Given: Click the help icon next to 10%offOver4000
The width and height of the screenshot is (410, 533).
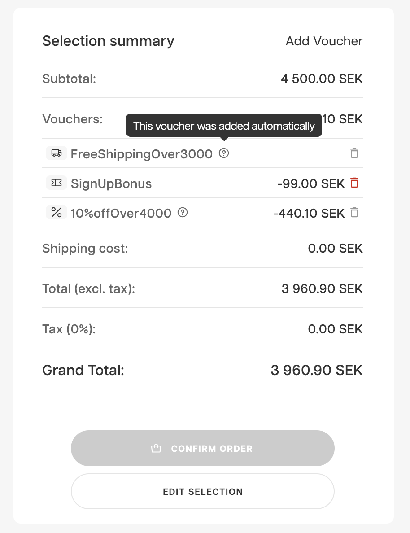Looking at the screenshot, I should pos(183,213).
